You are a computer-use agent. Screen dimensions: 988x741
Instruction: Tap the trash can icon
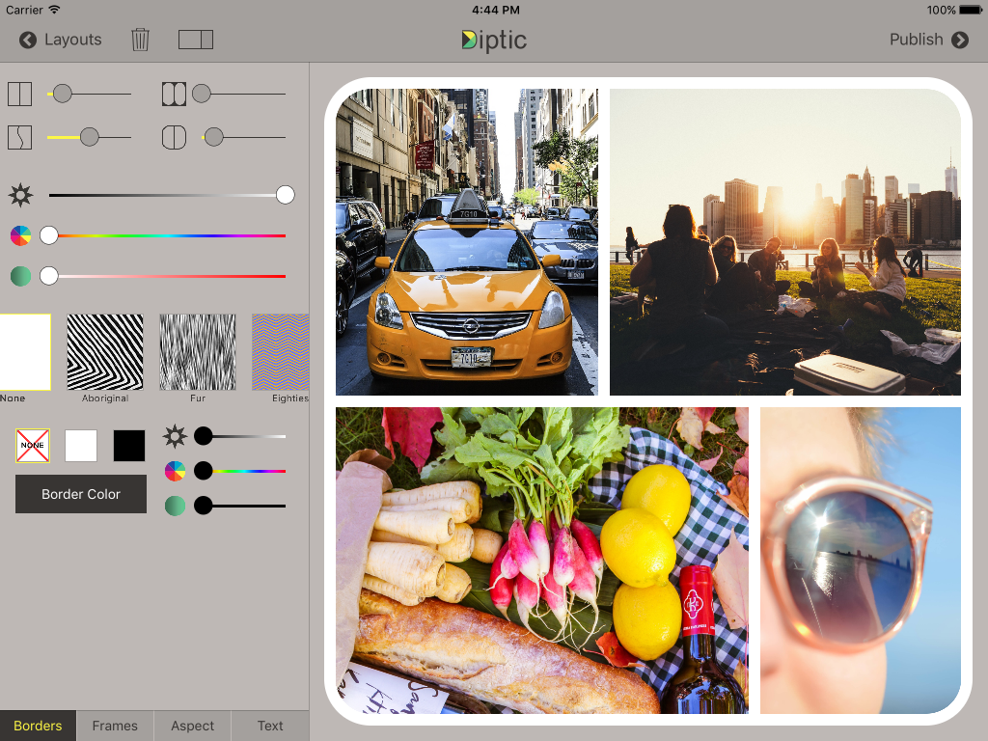point(140,40)
